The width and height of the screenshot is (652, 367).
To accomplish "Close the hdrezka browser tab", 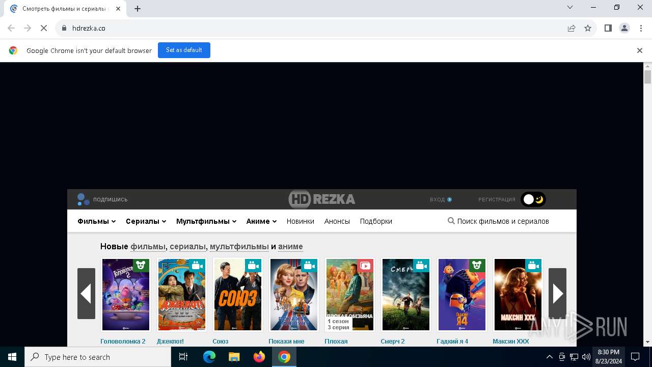I will click(x=118, y=9).
